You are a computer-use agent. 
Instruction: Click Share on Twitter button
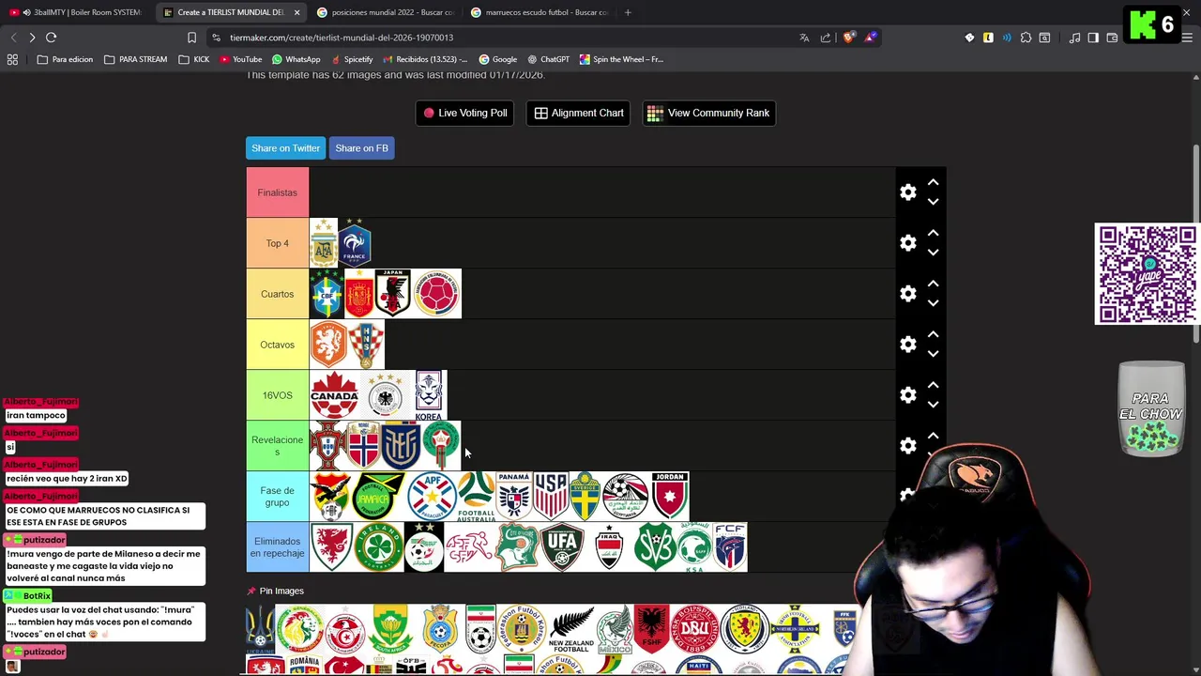coord(285,148)
